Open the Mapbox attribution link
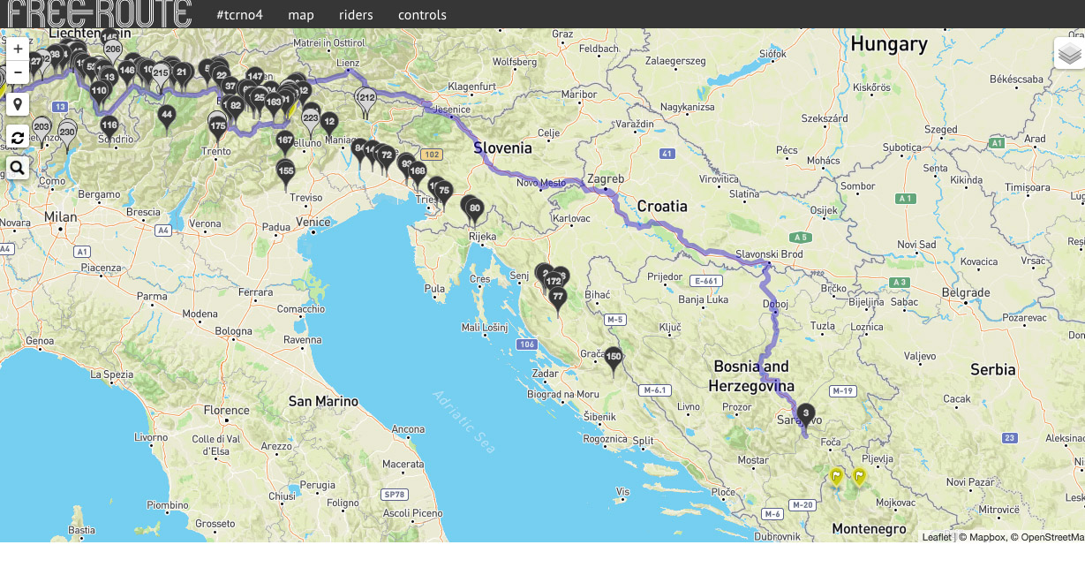This screenshot has height=575, width=1085. coord(982,537)
